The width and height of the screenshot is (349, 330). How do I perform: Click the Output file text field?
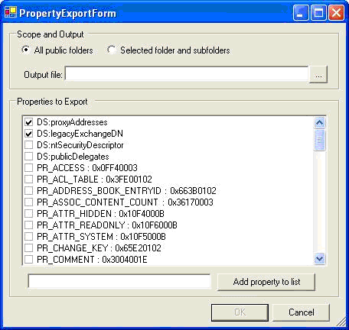pyautogui.click(x=187, y=73)
